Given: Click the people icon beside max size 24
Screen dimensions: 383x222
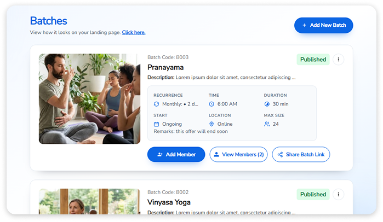Looking at the screenshot, I should pos(267,124).
